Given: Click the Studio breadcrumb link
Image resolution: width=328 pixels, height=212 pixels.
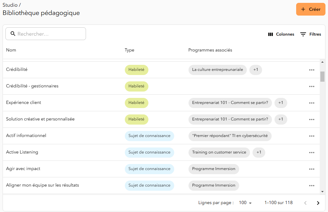Looking at the screenshot, I should tap(10, 5).
